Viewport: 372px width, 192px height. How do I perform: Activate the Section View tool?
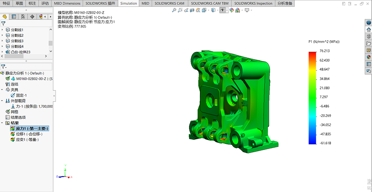(x=192, y=10)
